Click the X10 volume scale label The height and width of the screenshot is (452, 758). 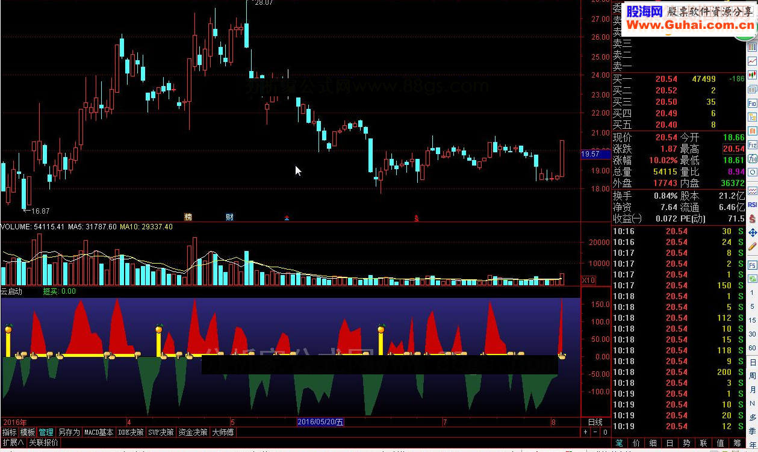pos(588,280)
